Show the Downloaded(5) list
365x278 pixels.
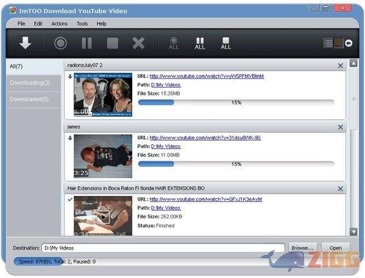[34, 99]
